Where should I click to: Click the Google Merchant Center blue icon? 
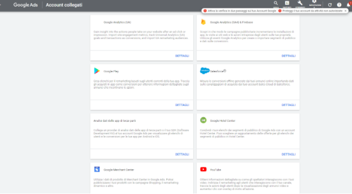point(97,169)
